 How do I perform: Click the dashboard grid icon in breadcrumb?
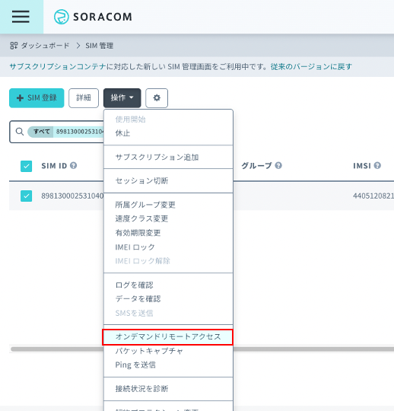(14, 46)
